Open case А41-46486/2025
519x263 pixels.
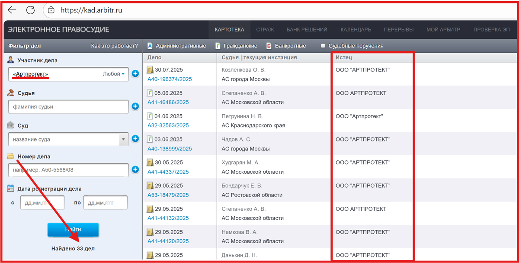tap(168, 103)
